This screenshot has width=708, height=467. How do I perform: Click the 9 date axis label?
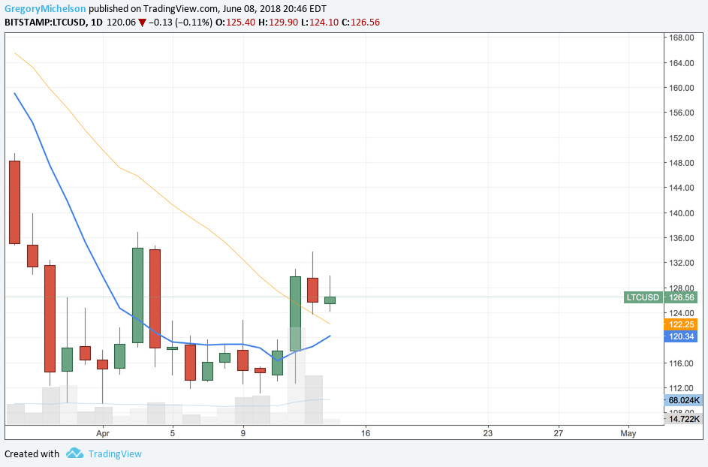click(243, 433)
